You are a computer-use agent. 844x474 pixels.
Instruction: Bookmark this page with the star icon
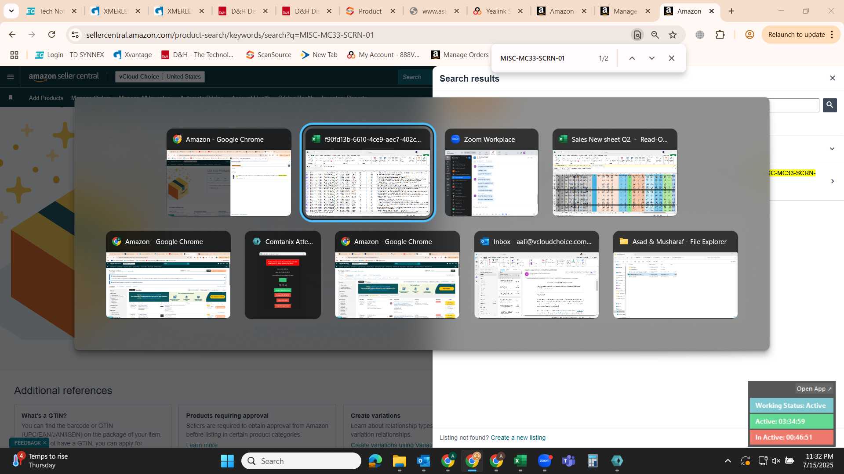(673, 35)
